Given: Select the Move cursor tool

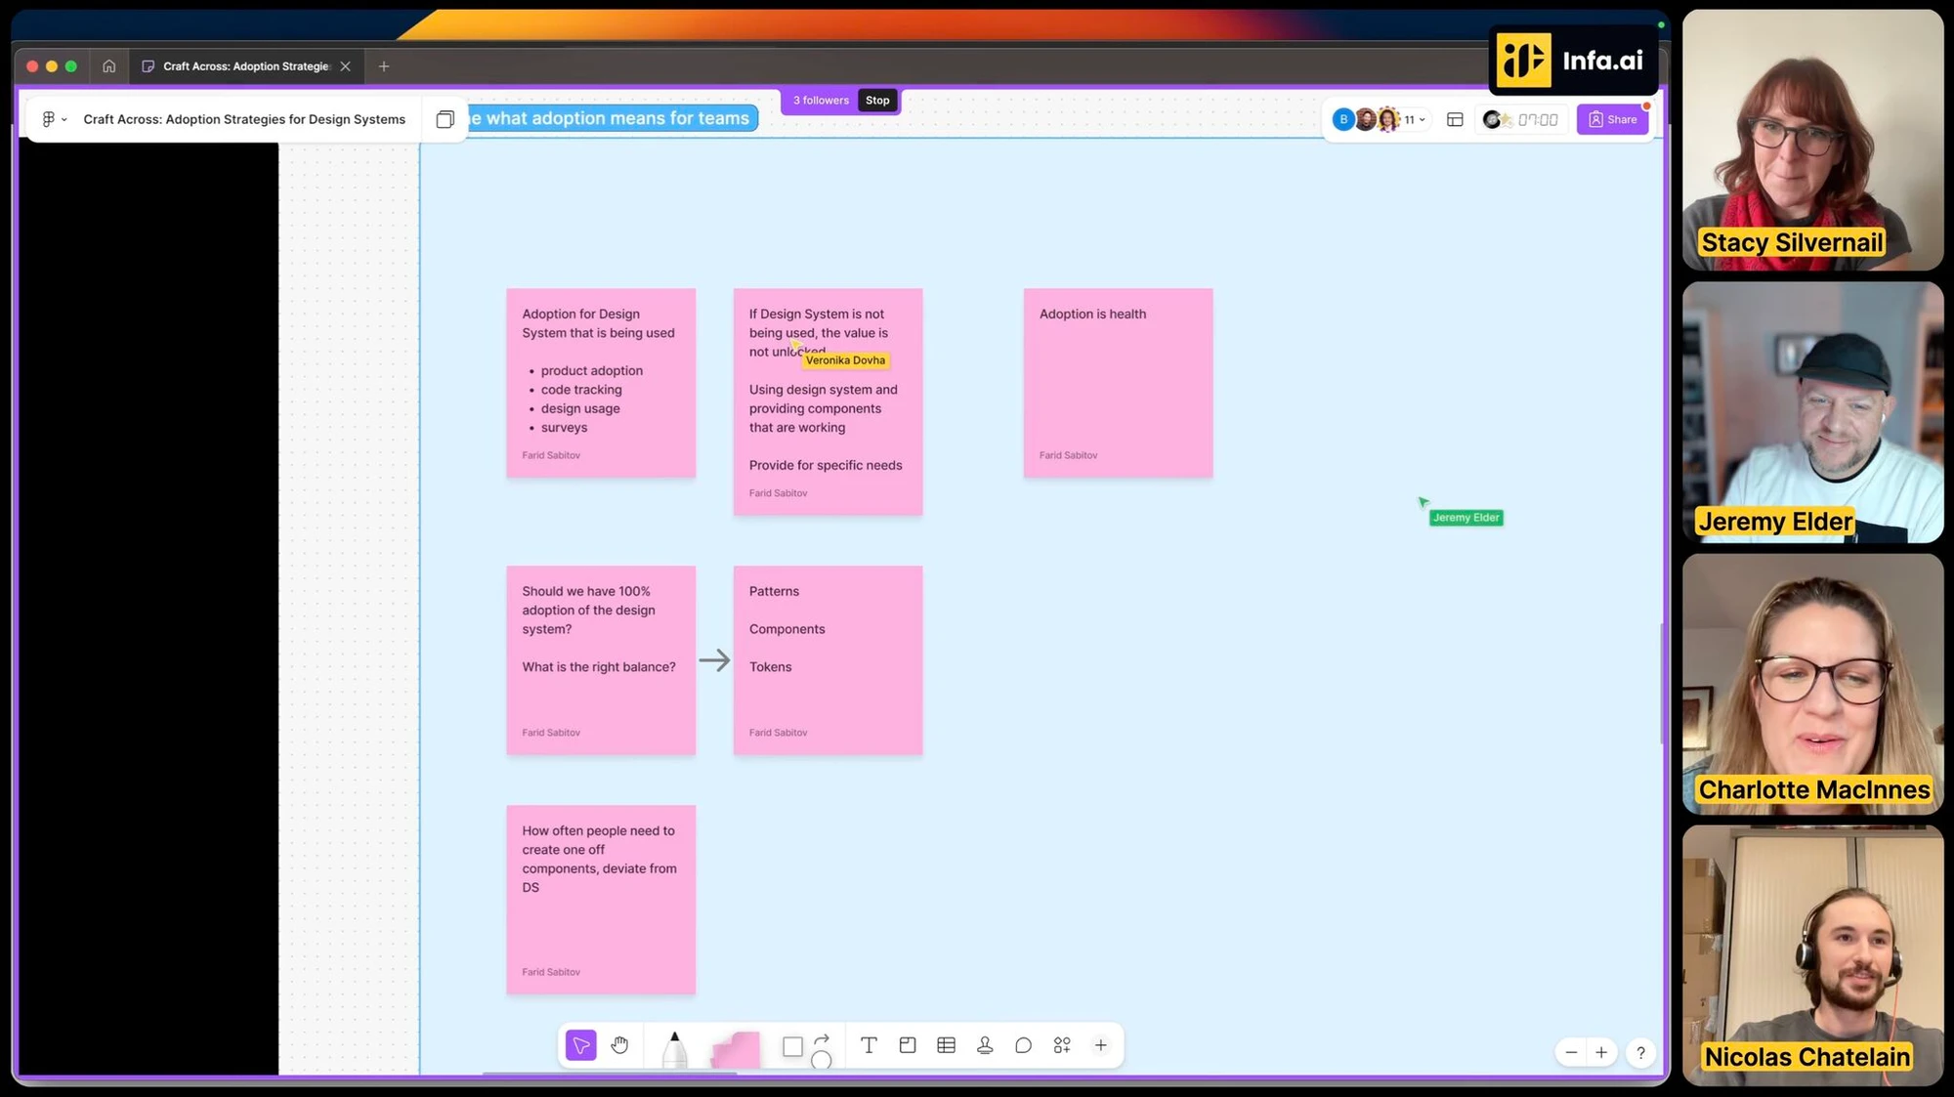Looking at the screenshot, I should [x=580, y=1045].
